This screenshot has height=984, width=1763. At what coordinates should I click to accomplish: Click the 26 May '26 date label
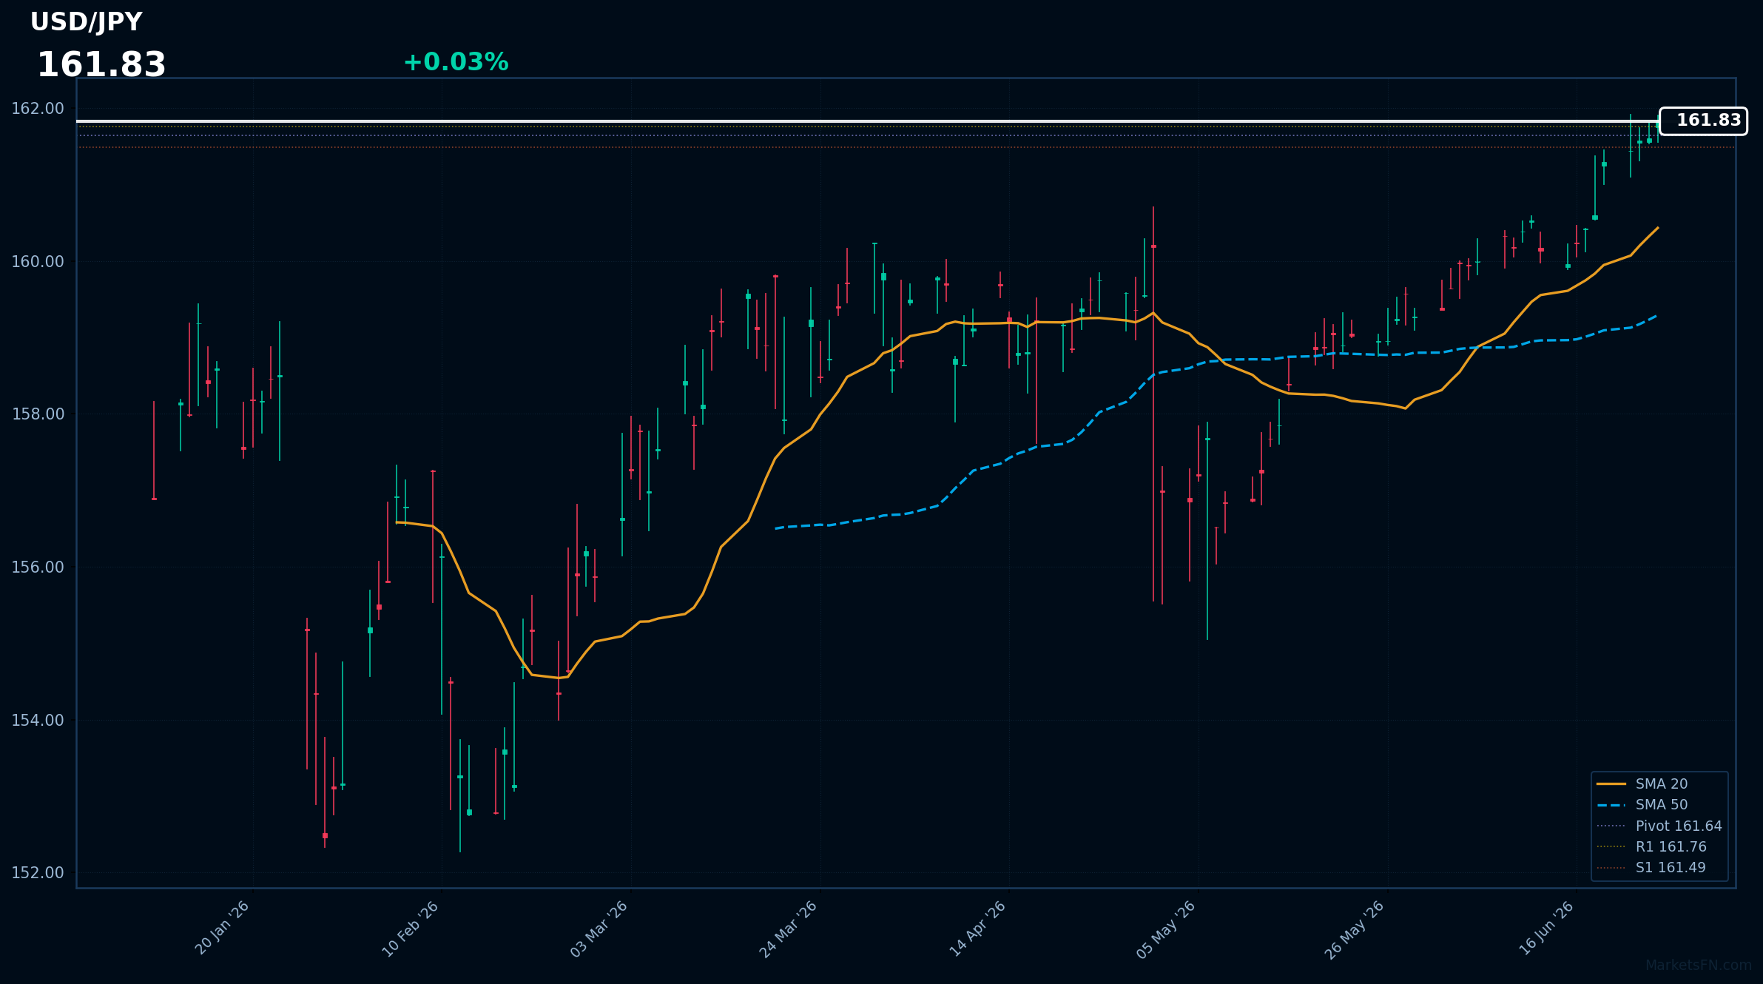pyautogui.click(x=1355, y=929)
